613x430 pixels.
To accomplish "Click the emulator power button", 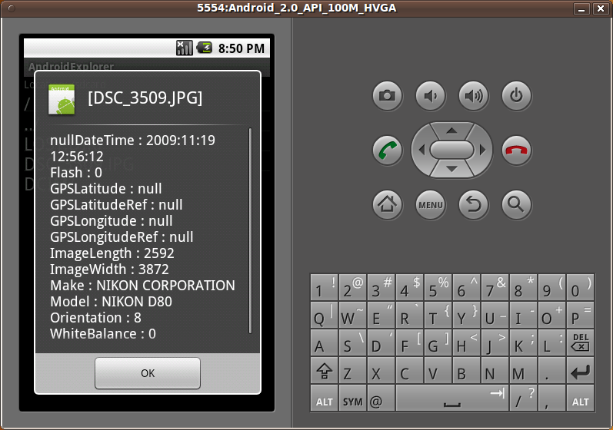I will coord(516,96).
